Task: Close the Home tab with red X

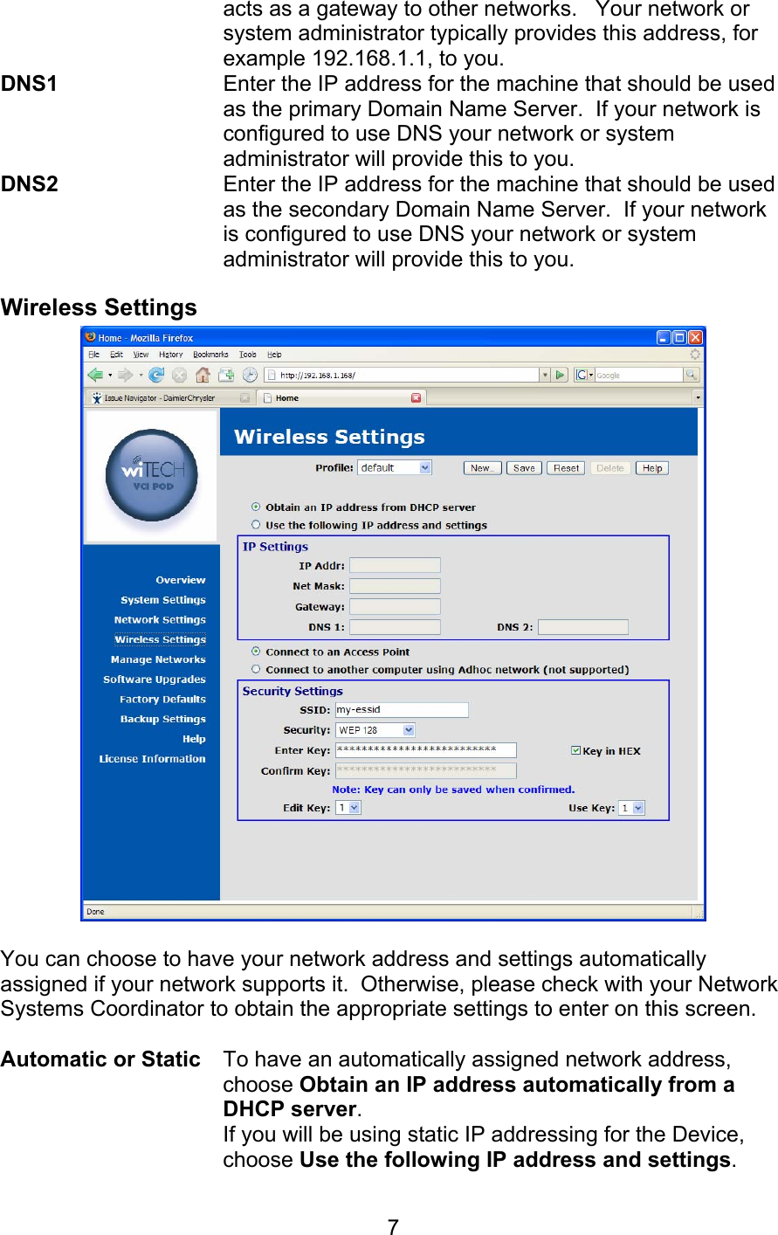Action: click(x=416, y=397)
